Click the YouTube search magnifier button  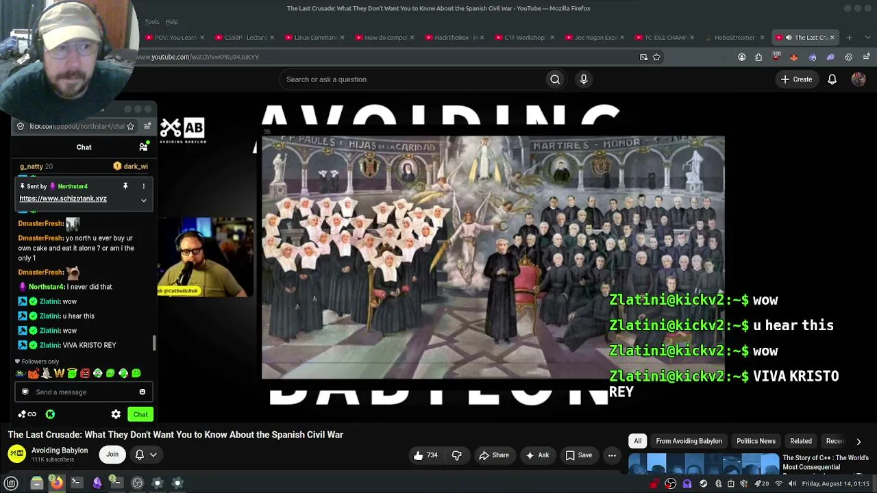(x=555, y=79)
